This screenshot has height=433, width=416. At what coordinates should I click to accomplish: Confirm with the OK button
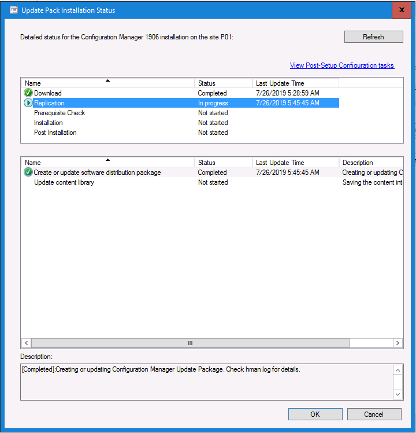pos(315,414)
